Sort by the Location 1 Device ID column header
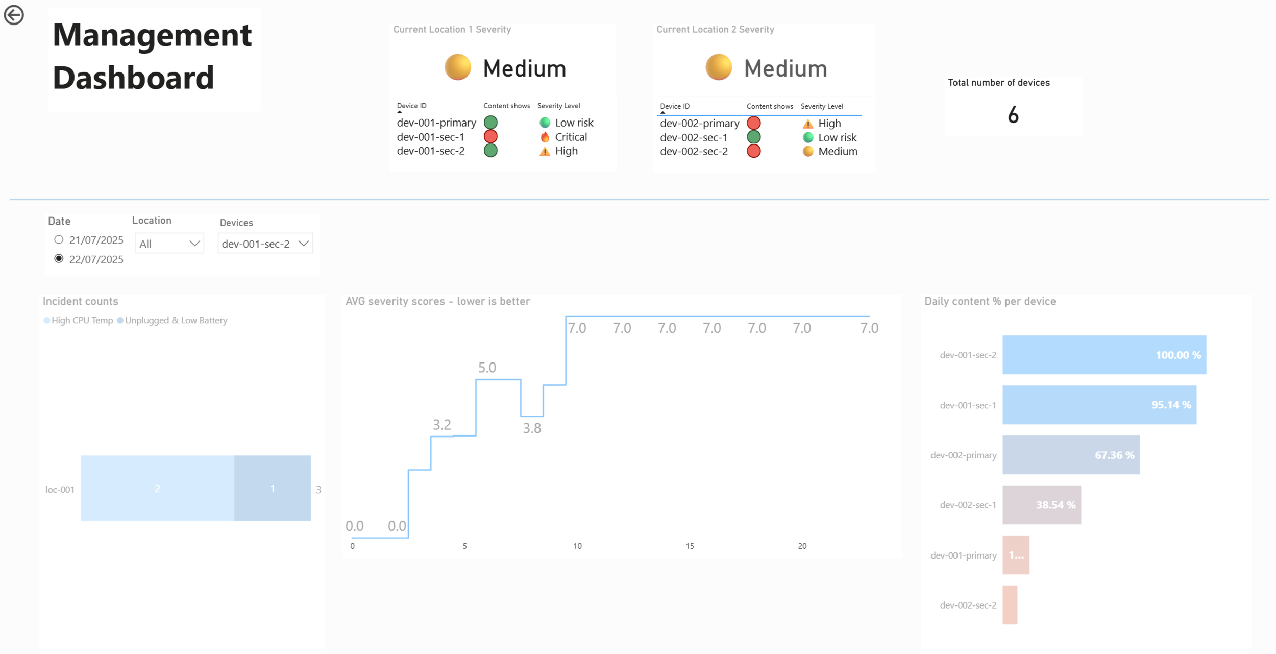This screenshot has width=1276, height=654. [x=411, y=106]
